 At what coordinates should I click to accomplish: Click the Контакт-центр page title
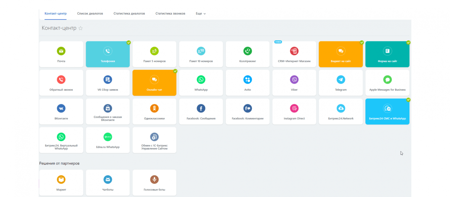tap(59, 28)
